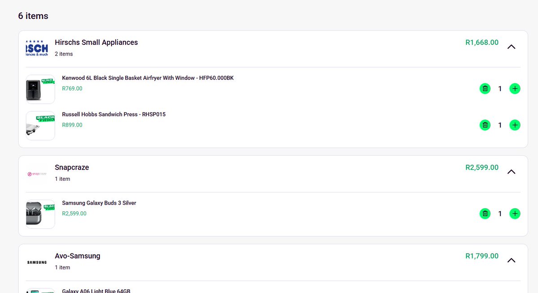Open Kenwood 6L Black Airfryer product title

pyautogui.click(x=148, y=78)
